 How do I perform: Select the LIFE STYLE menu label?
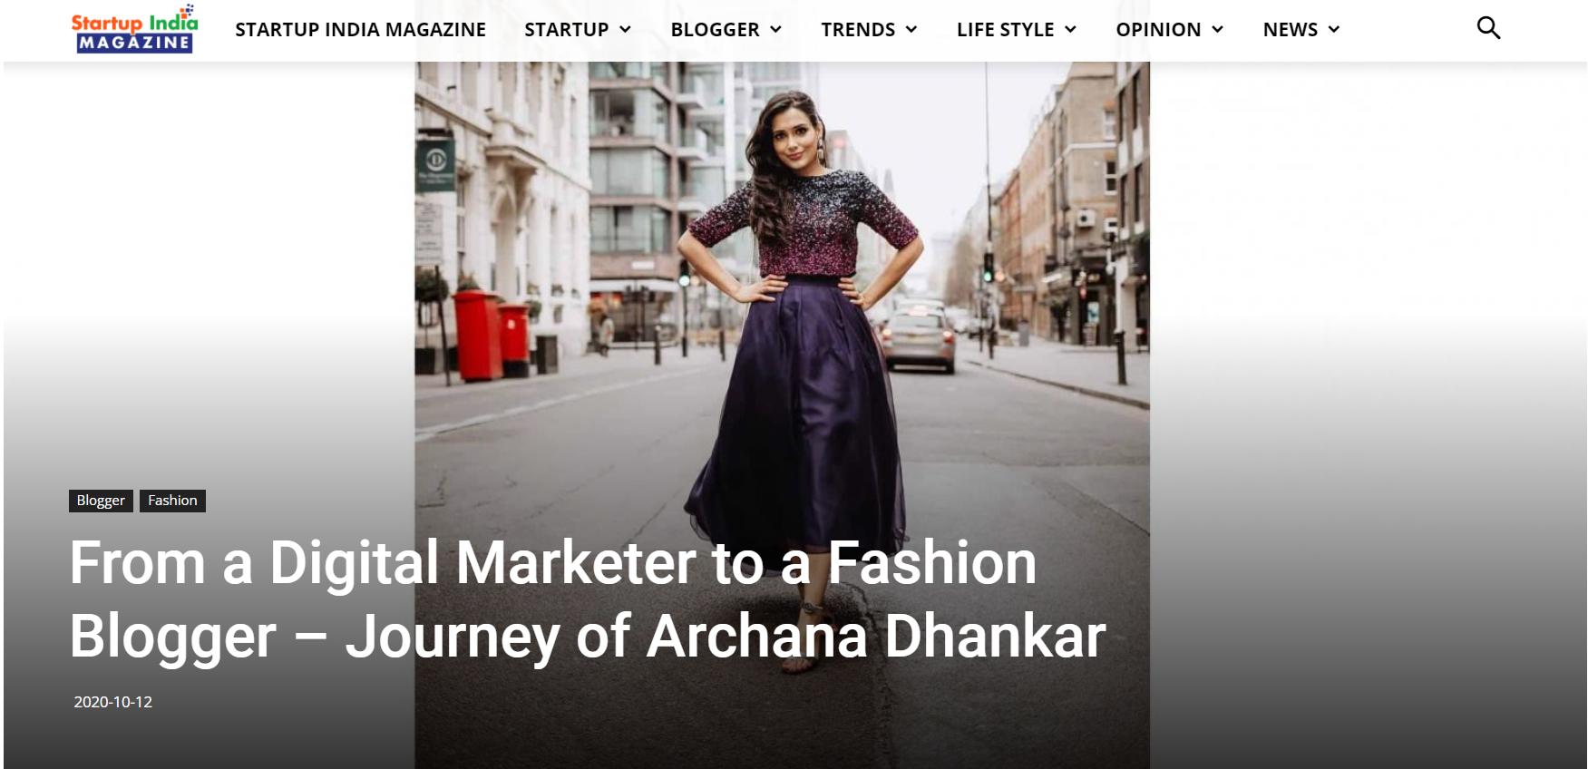pos(1005,30)
